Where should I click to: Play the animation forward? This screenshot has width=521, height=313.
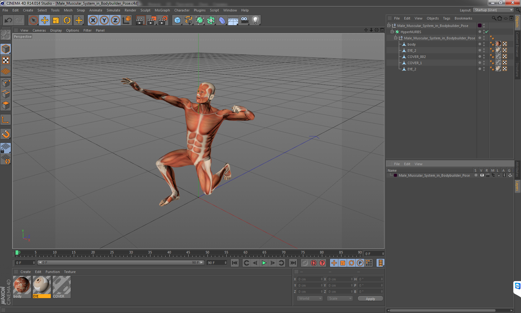(264, 263)
